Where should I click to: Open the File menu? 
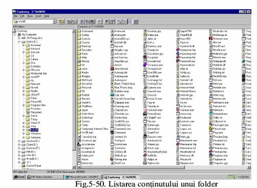pos(15,16)
